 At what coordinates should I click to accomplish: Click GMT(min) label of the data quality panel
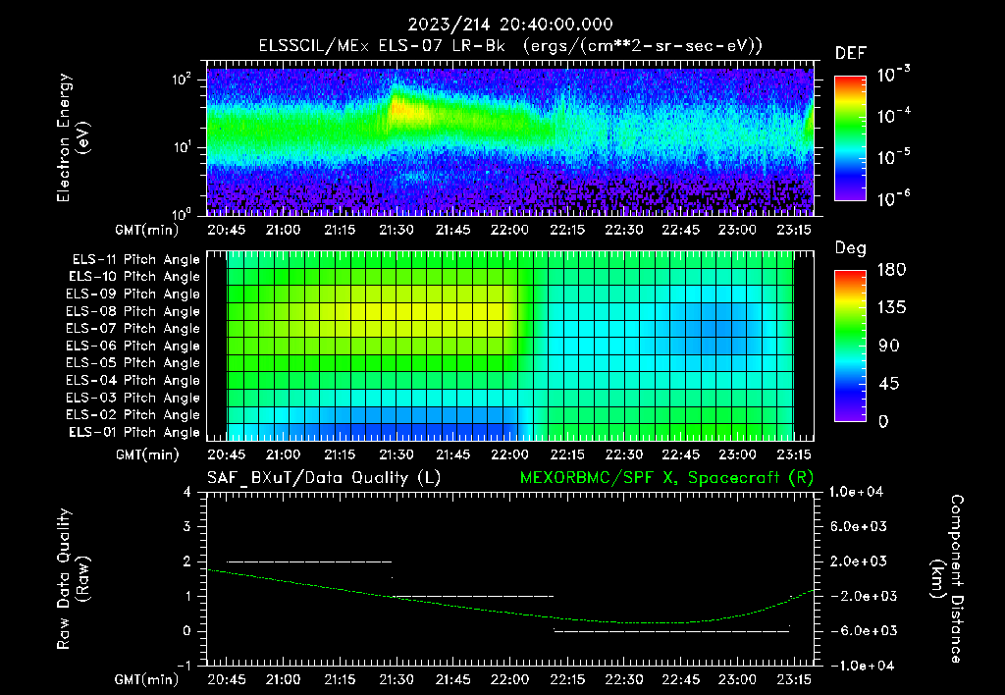click(147, 679)
